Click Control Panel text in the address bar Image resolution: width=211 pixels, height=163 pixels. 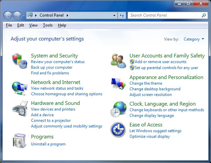pos(51,16)
